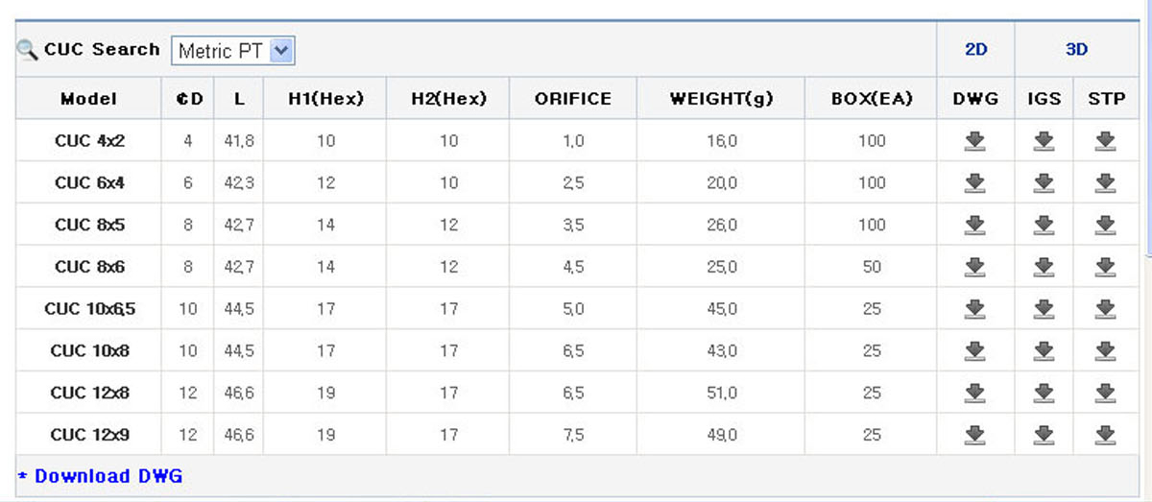Click the Model column header

(x=88, y=99)
